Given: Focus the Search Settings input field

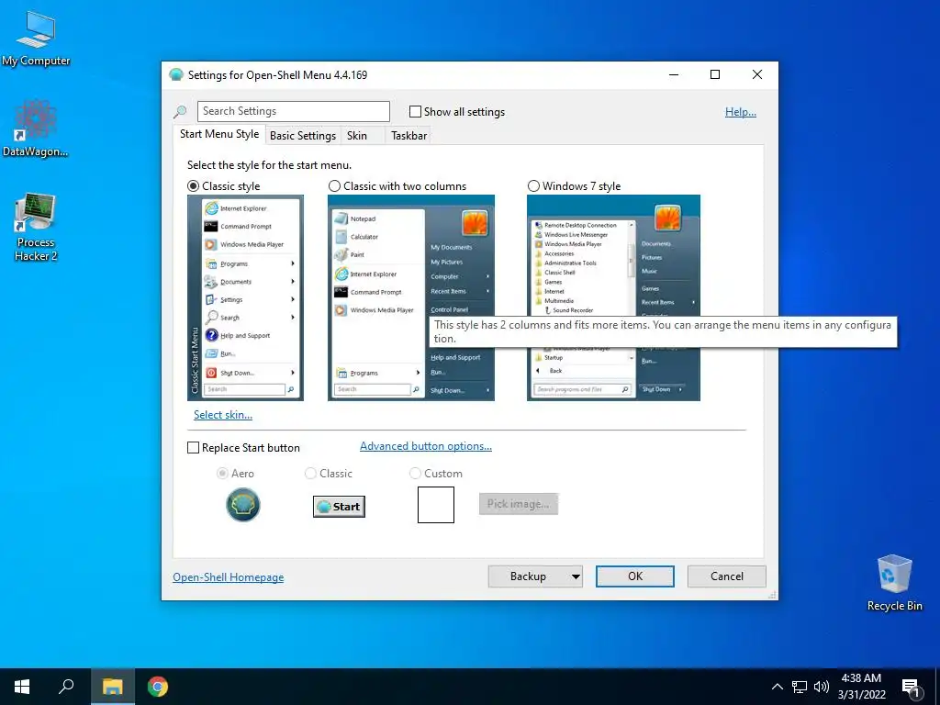Looking at the screenshot, I should click(x=293, y=111).
